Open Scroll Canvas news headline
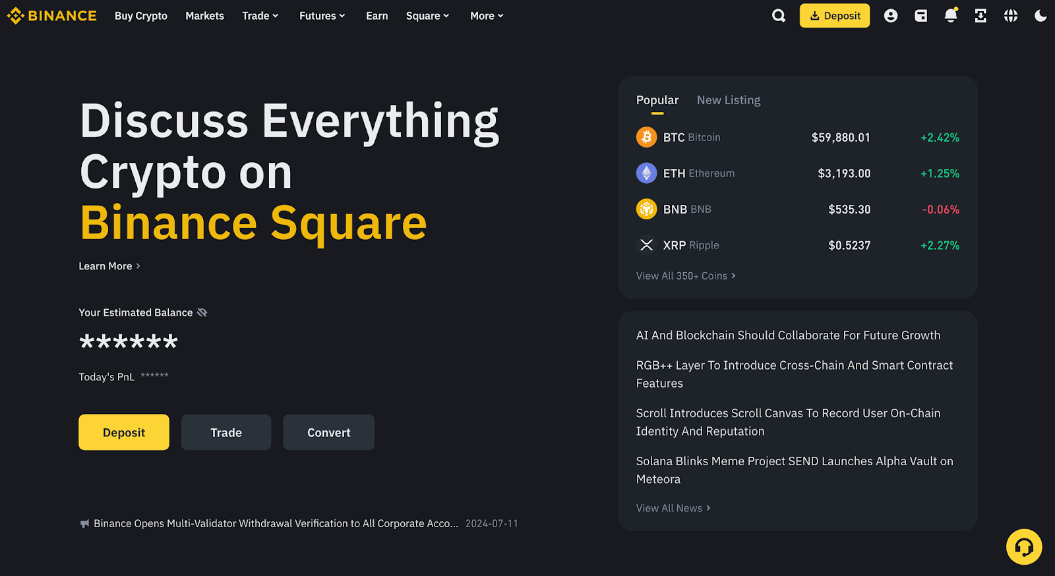The width and height of the screenshot is (1055, 576). point(788,422)
